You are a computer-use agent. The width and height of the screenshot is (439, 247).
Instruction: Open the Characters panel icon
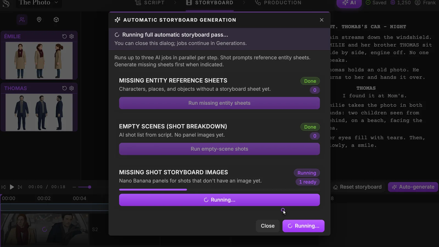[22, 20]
